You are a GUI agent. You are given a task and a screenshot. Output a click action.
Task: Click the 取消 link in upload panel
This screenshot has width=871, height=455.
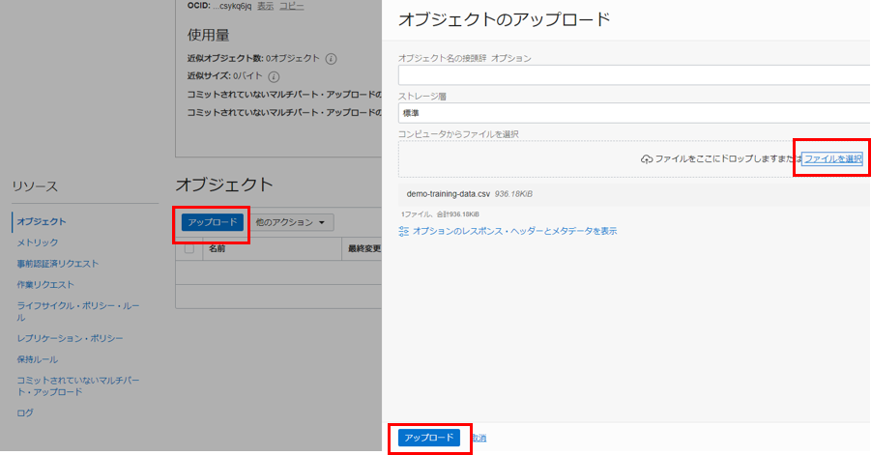click(x=479, y=439)
